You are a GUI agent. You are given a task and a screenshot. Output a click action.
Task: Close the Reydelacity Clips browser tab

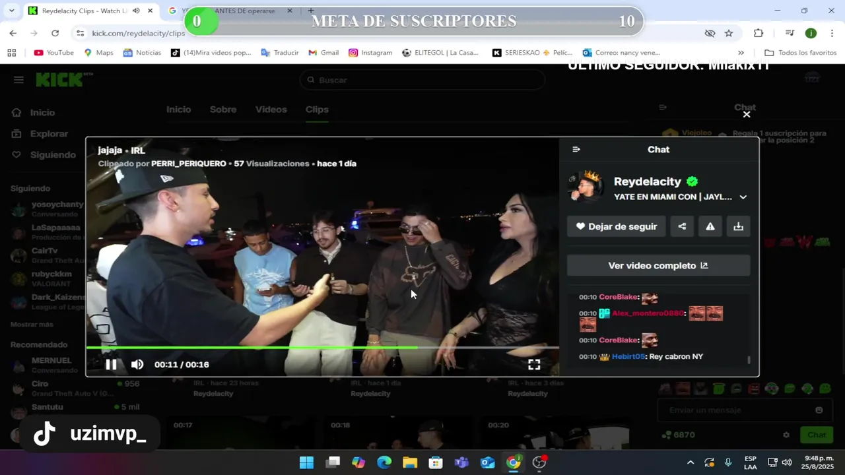150,11
